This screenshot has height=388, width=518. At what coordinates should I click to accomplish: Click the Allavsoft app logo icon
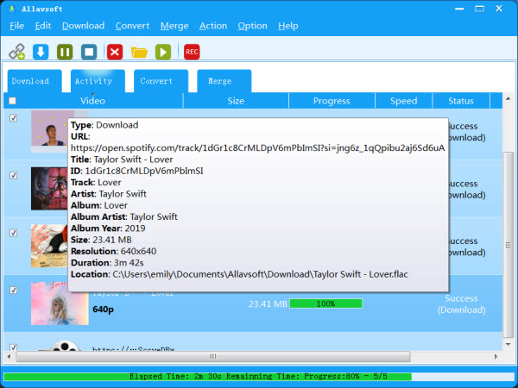(11, 9)
